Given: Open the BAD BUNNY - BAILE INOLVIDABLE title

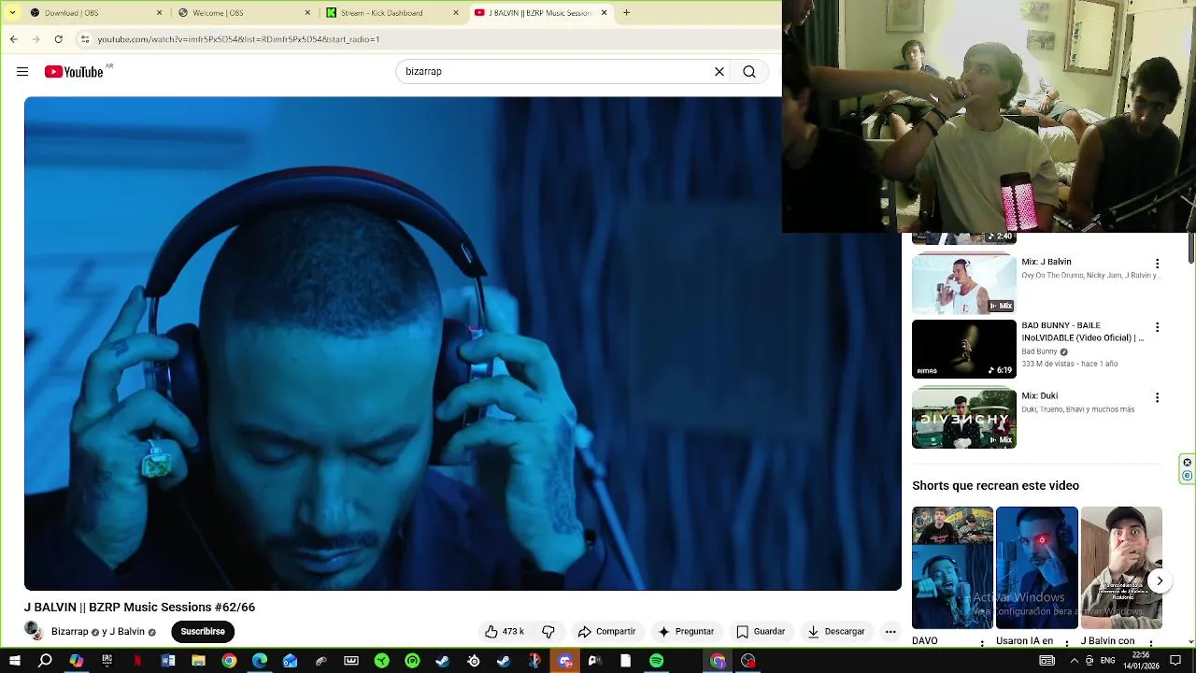Looking at the screenshot, I should (1082, 331).
